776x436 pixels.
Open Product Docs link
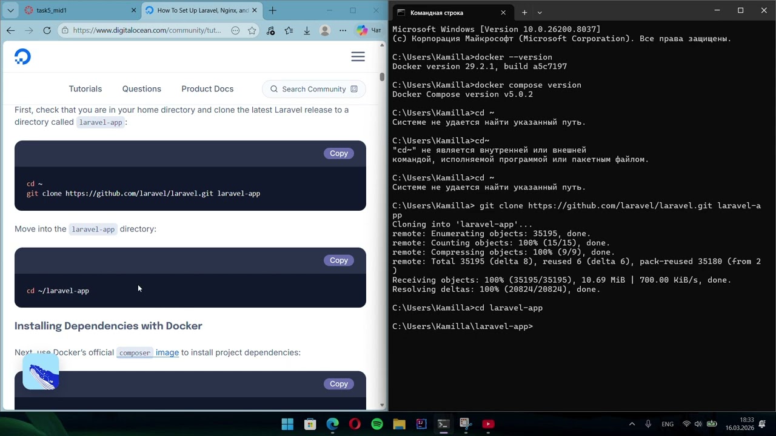[207, 89]
